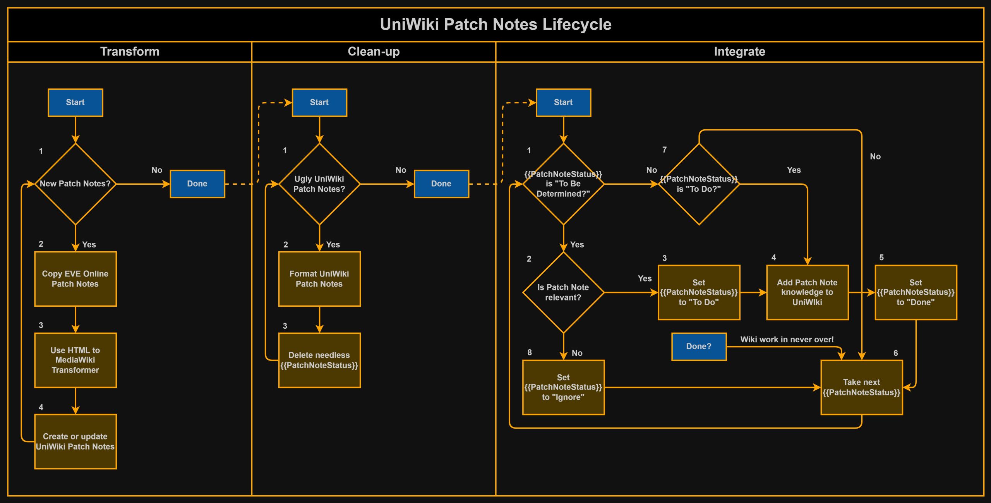Image resolution: width=991 pixels, height=503 pixels.
Task: Click the Clean-up lane Done box
Action: pos(441,184)
